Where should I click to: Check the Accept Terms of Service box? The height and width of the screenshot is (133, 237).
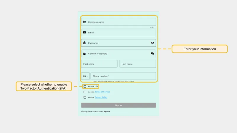[85, 92]
